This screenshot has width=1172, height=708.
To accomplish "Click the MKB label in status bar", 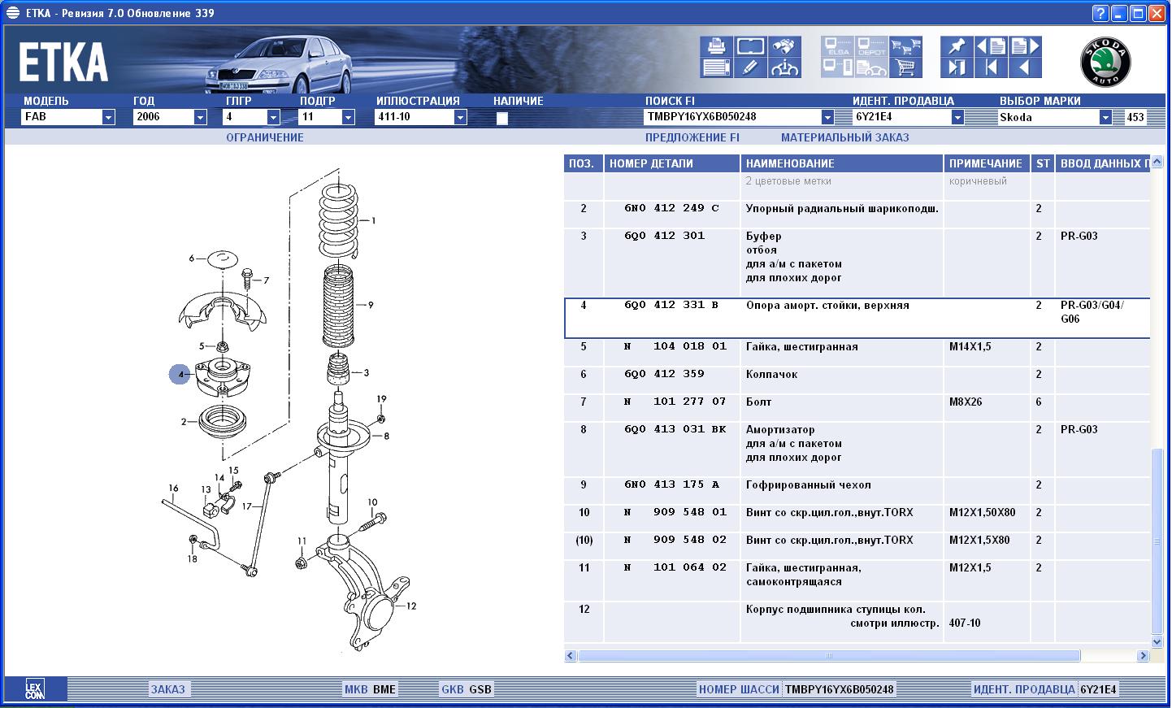I will point(356,689).
